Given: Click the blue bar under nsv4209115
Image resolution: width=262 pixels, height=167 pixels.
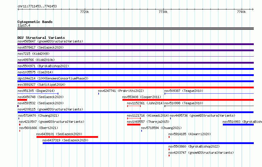Looking at the screenshot, I should (x=135, y=112).
